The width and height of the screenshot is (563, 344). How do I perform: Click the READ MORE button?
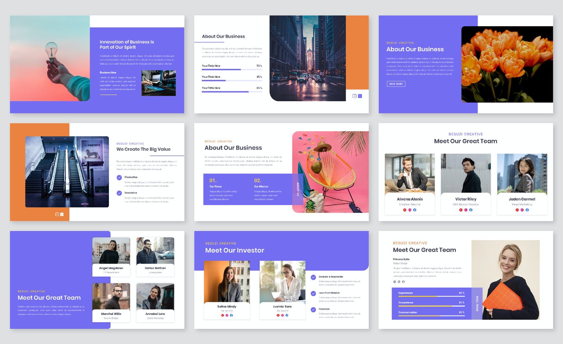click(396, 84)
